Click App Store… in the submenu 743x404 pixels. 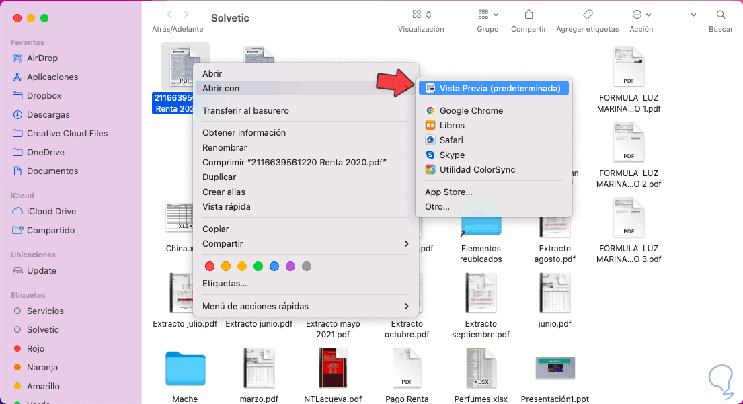coord(494,192)
